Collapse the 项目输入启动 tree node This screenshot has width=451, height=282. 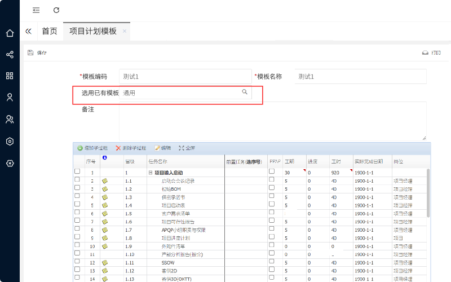coord(151,173)
